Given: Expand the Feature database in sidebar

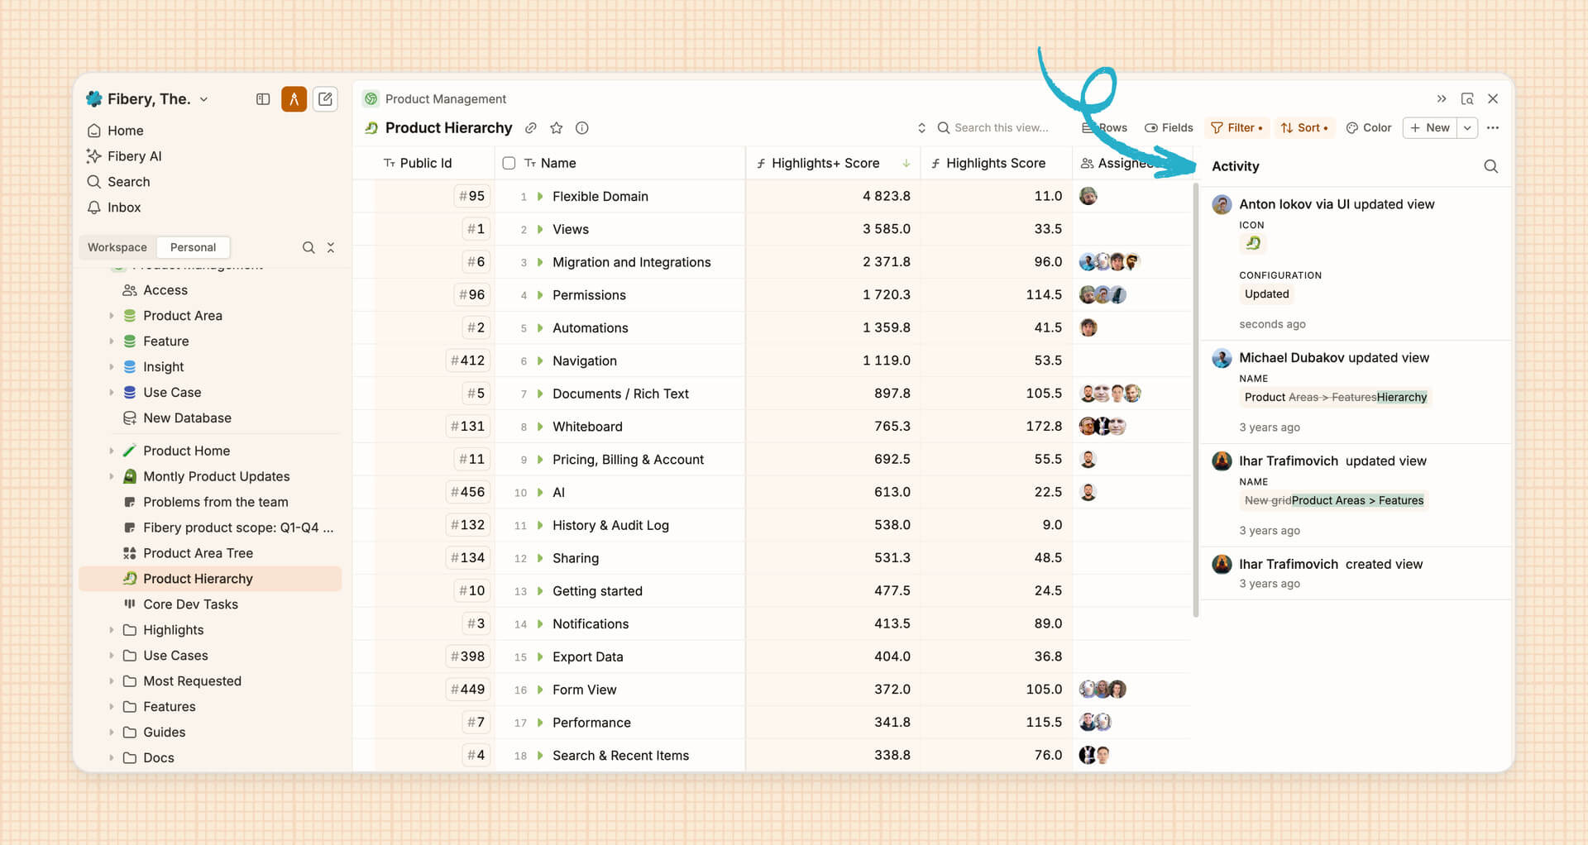Looking at the screenshot, I should [112, 341].
